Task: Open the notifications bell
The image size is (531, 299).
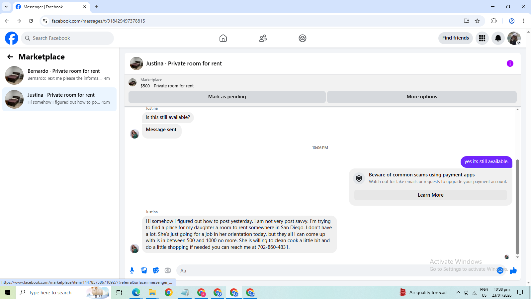Action: coord(498,38)
